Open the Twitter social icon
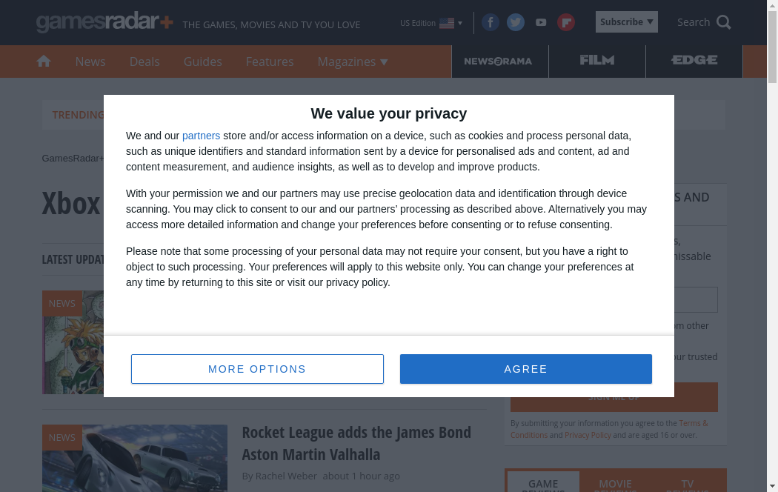 516,22
